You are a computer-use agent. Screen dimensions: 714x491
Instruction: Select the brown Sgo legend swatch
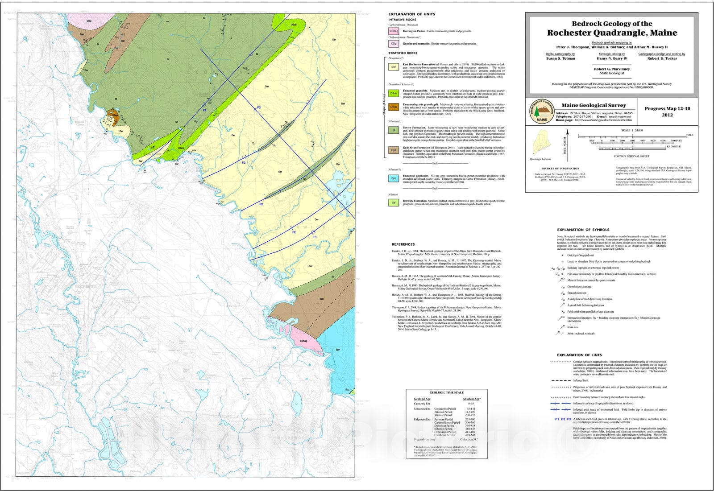(x=394, y=150)
